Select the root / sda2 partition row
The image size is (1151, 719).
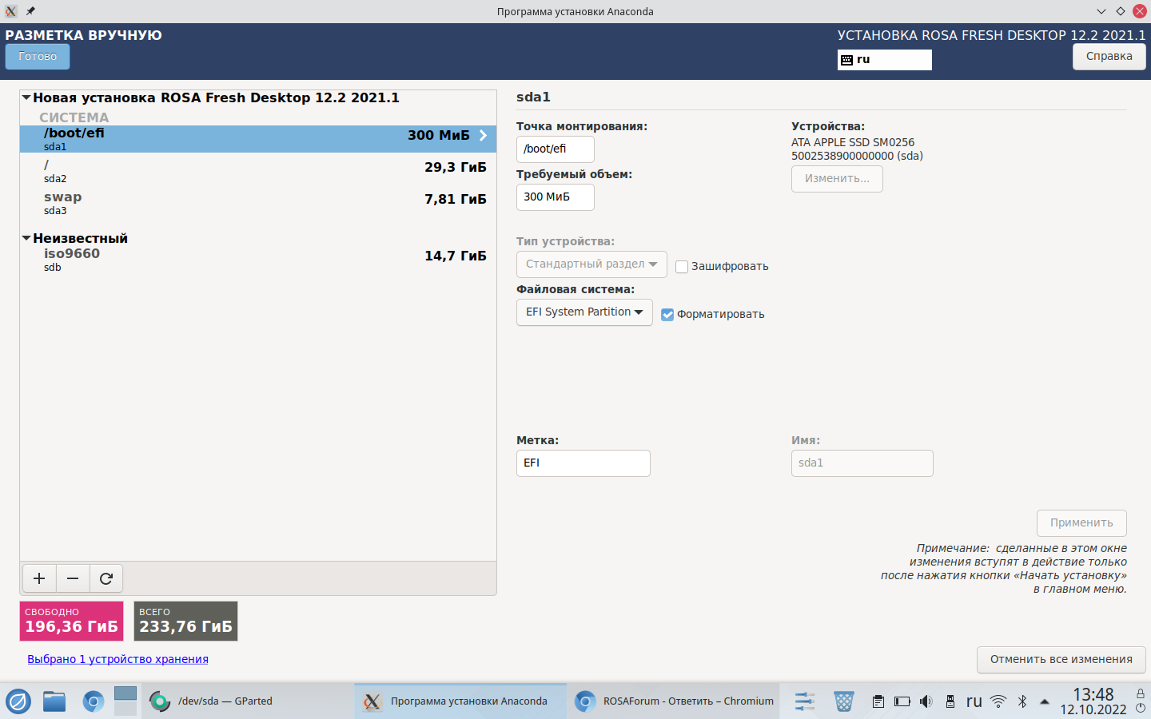click(x=258, y=171)
